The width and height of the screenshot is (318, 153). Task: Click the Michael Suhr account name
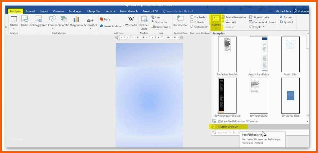point(284,11)
